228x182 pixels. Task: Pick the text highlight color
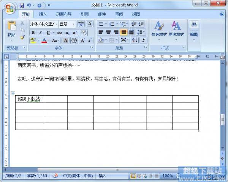pyautogui.click(x=33, y=40)
